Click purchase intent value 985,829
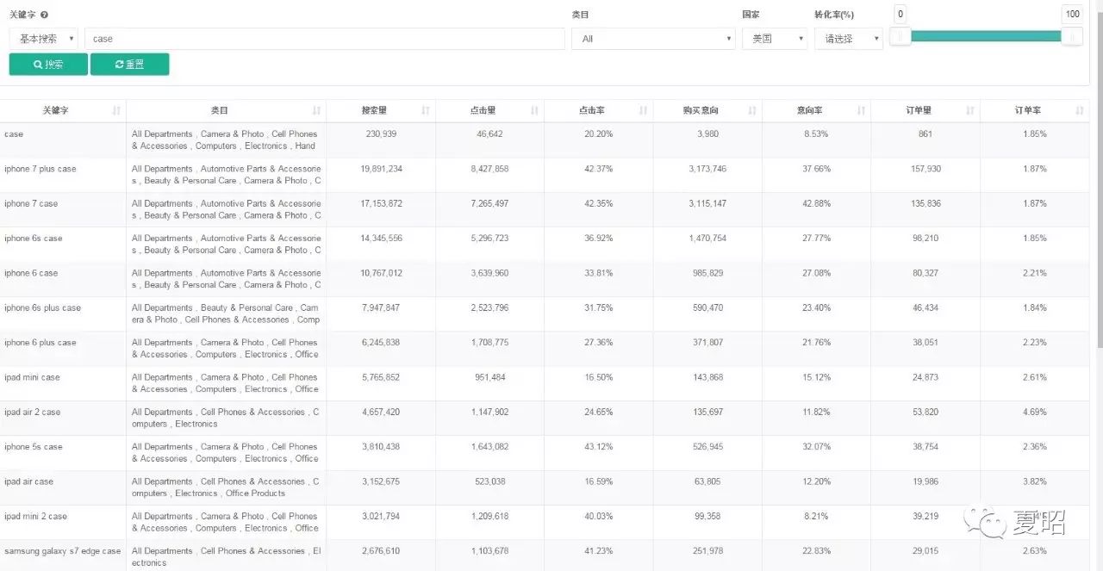The image size is (1103, 571). pyautogui.click(x=707, y=273)
